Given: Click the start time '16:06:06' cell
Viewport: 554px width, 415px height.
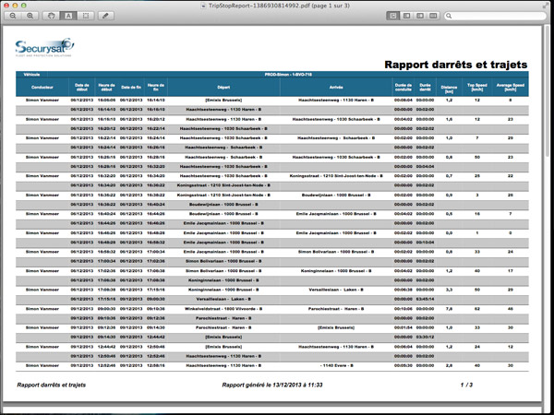Looking at the screenshot, I should [106, 101].
